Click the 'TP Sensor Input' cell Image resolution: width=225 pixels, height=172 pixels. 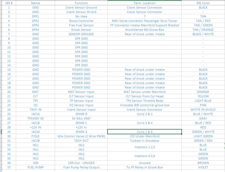tap(81, 101)
